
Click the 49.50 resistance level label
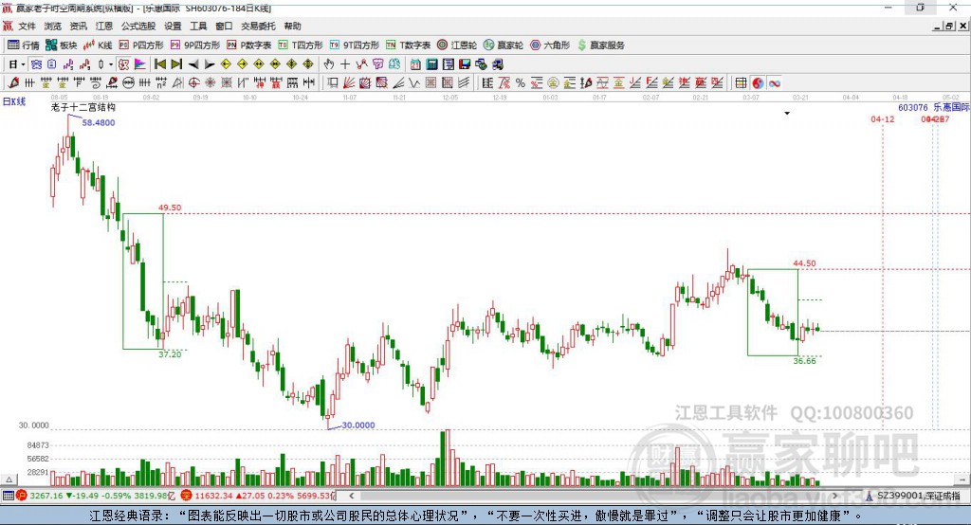170,208
